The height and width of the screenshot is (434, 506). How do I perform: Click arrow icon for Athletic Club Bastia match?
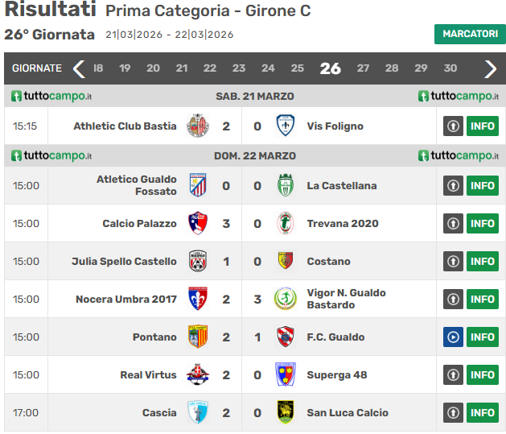(453, 126)
